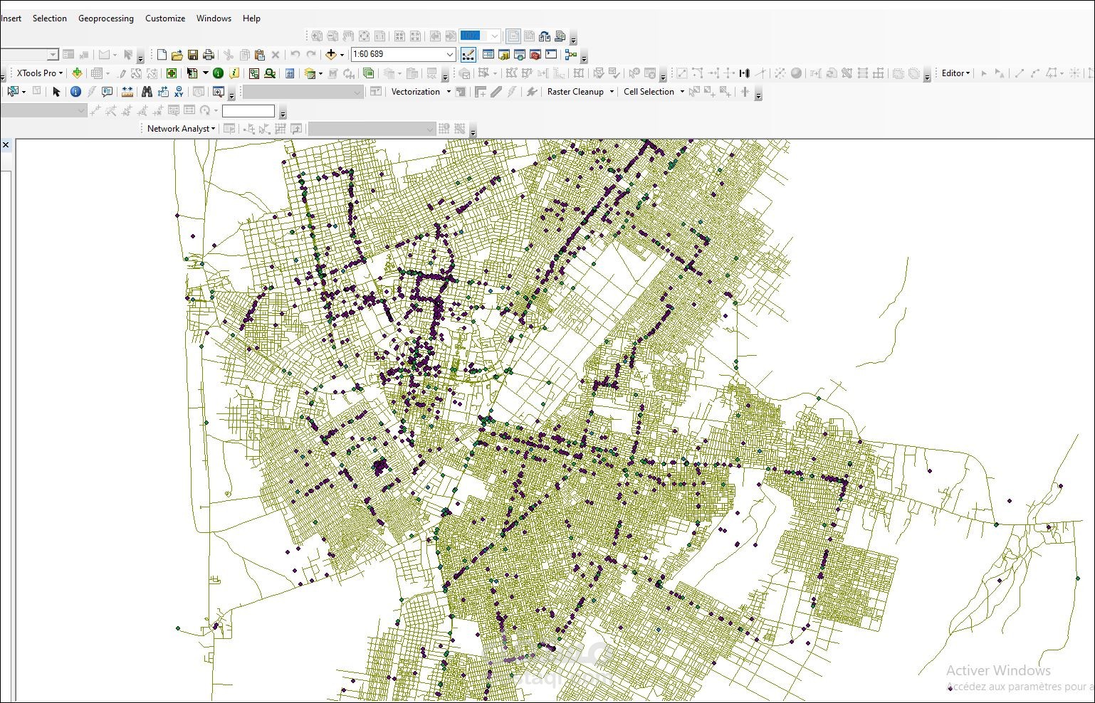Screen dimensions: 1095x703
Task: Click the Print icon
Action: point(209,55)
